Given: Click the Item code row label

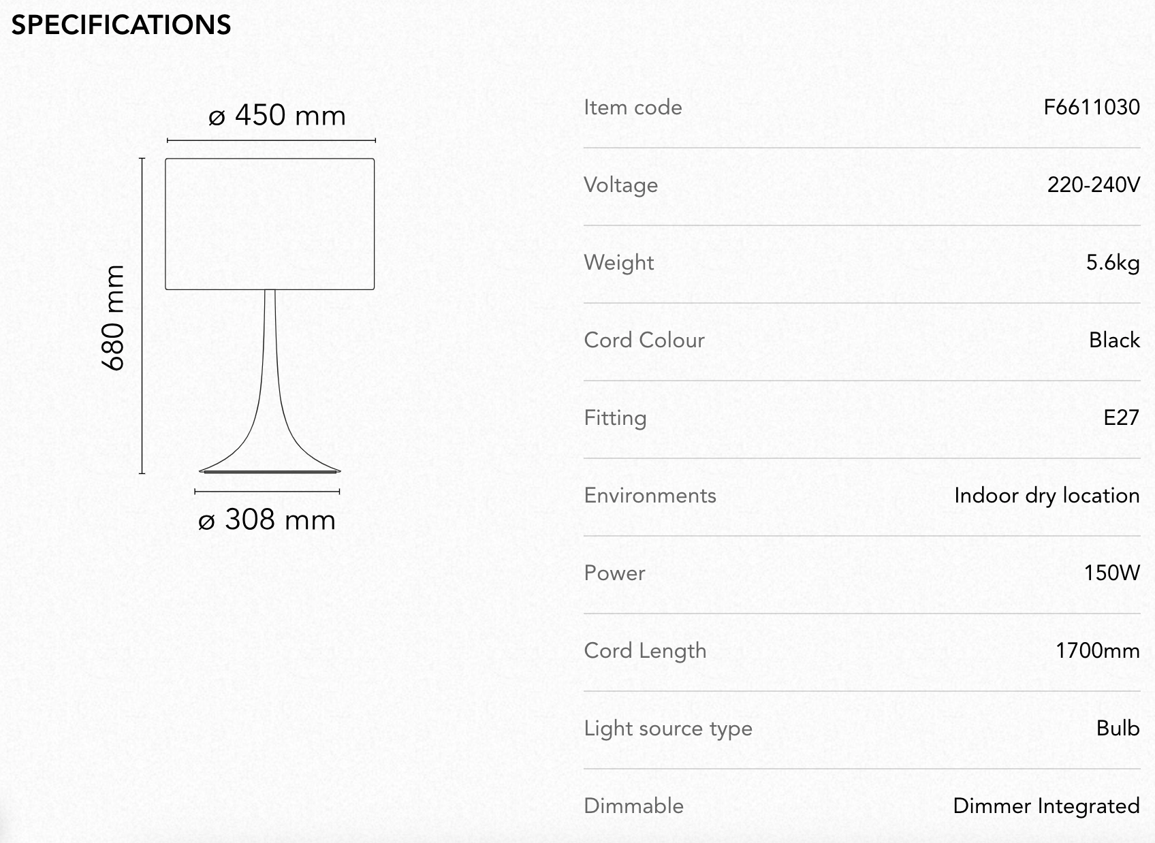Looking at the screenshot, I should tap(633, 107).
